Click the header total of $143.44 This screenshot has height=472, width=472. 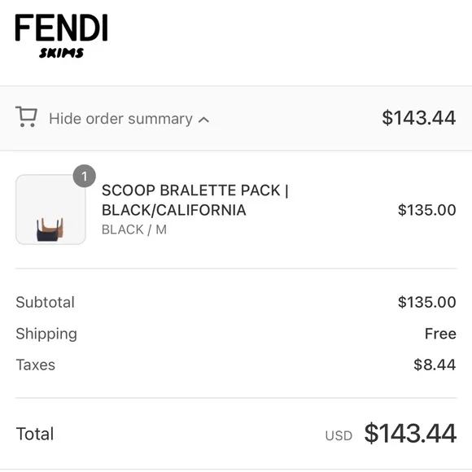[419, 118]
